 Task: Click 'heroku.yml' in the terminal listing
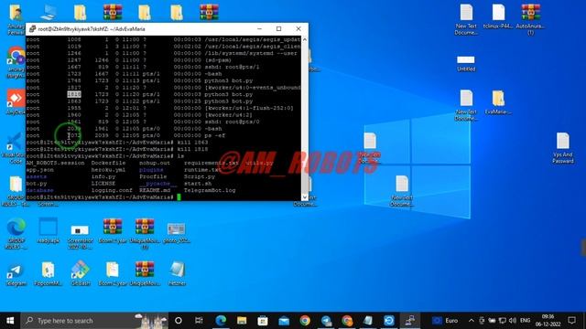pos(108,170)
